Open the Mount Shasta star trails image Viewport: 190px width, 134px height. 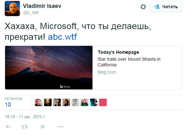point(49,68)
